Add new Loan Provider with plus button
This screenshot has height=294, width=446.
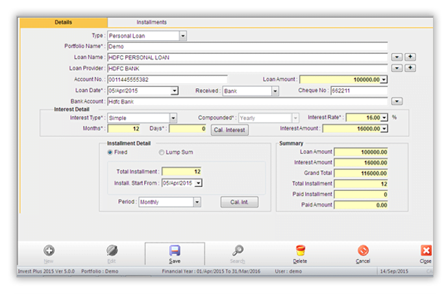pos(410,68)
